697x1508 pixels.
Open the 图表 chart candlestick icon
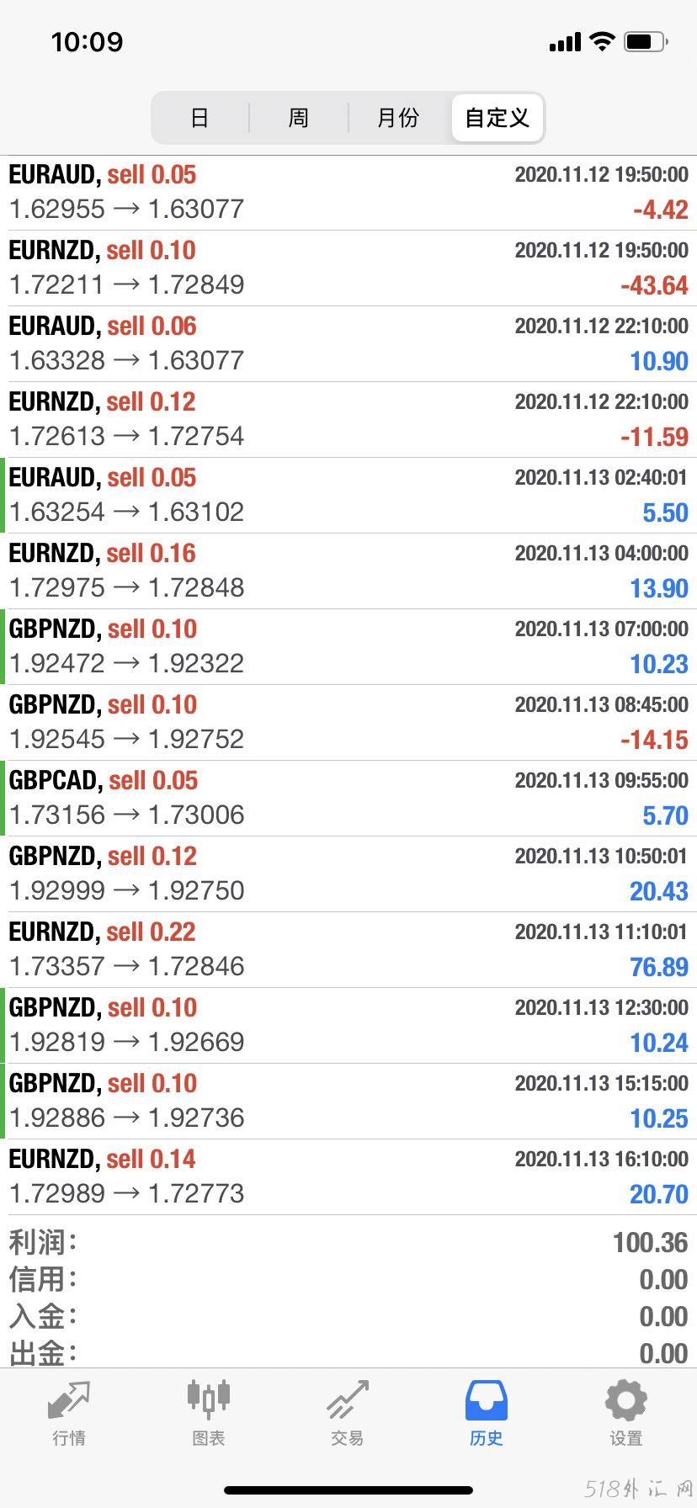[x=208, y=1399]
